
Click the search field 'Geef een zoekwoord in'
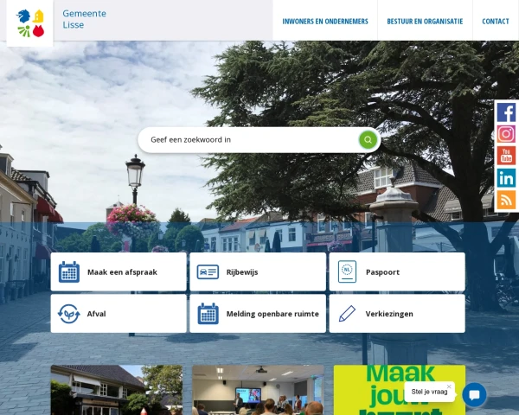pyautogui.click(x=251, y=139)
